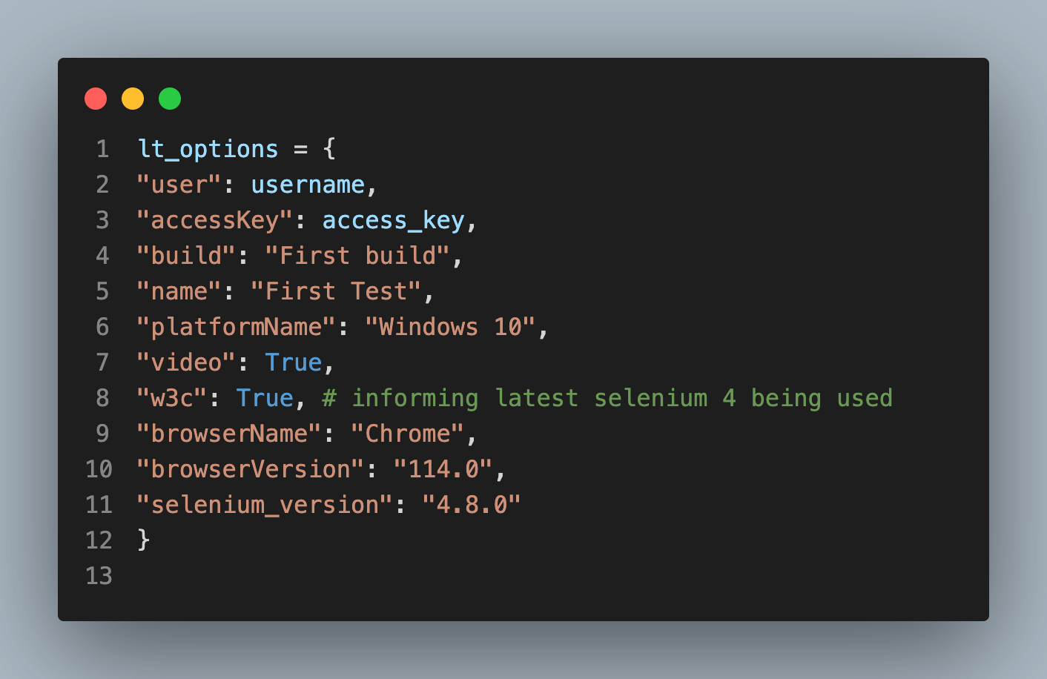Click the yellow minimize window dot
This screenshot has width=1047, height=679.
click(133, 99)
